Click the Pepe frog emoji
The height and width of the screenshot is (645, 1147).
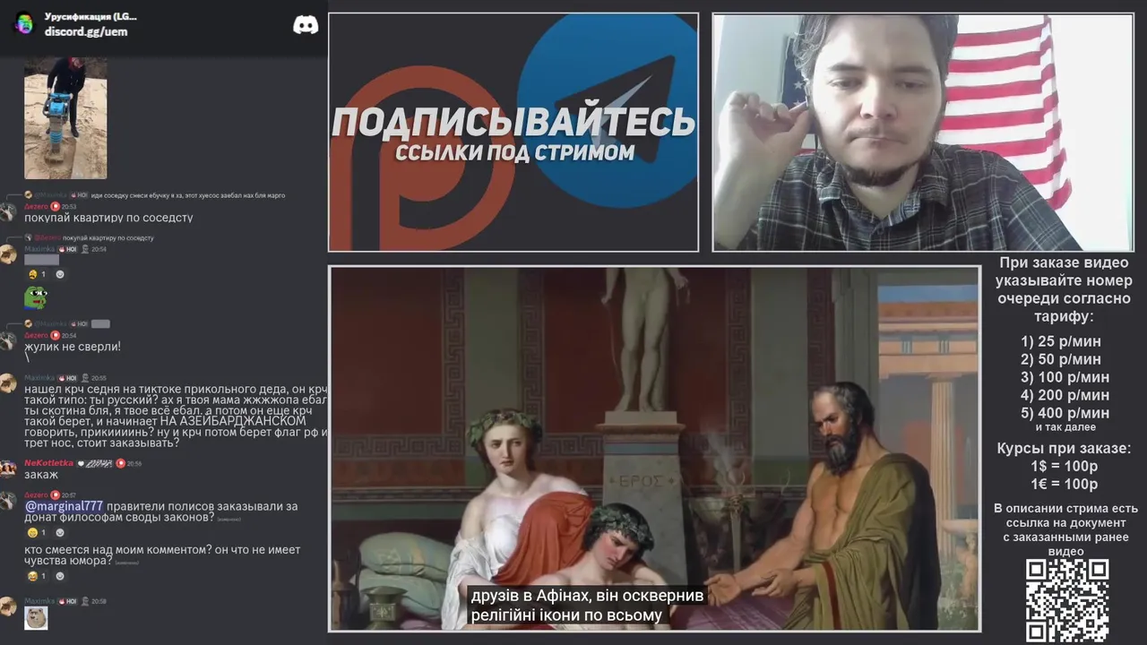click(x=35, y=297)
